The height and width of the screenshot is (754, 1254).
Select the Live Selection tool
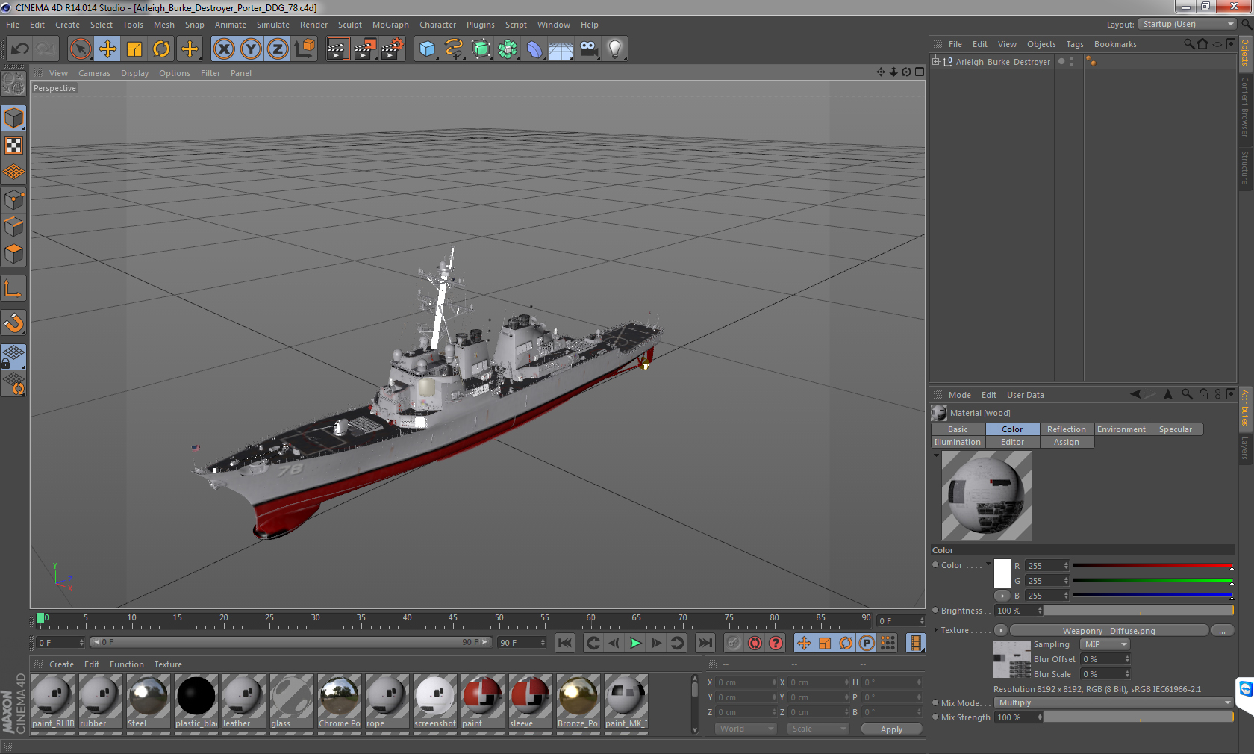(81, 49)
